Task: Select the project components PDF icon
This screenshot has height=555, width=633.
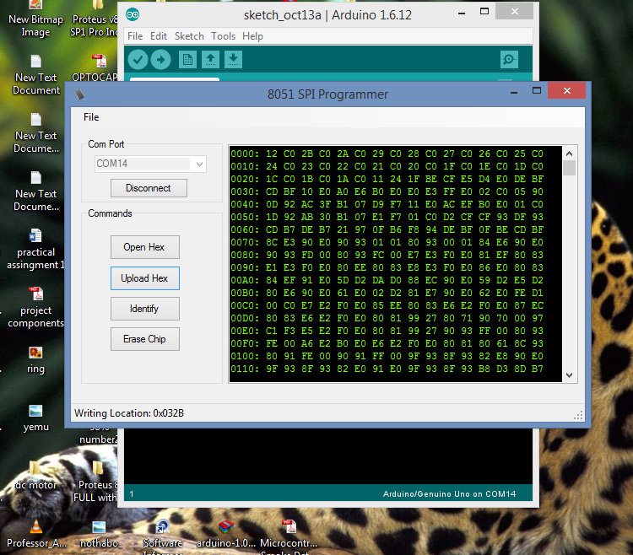Action: (36, 294)
